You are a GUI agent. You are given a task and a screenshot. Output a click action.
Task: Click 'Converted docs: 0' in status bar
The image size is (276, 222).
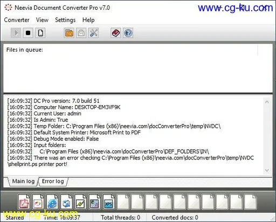click(x=175, y=218)
